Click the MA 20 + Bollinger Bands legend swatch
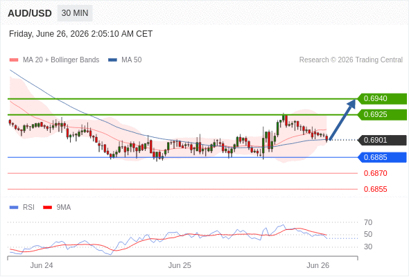Screen dimensions: 409x277 point(14,60)
